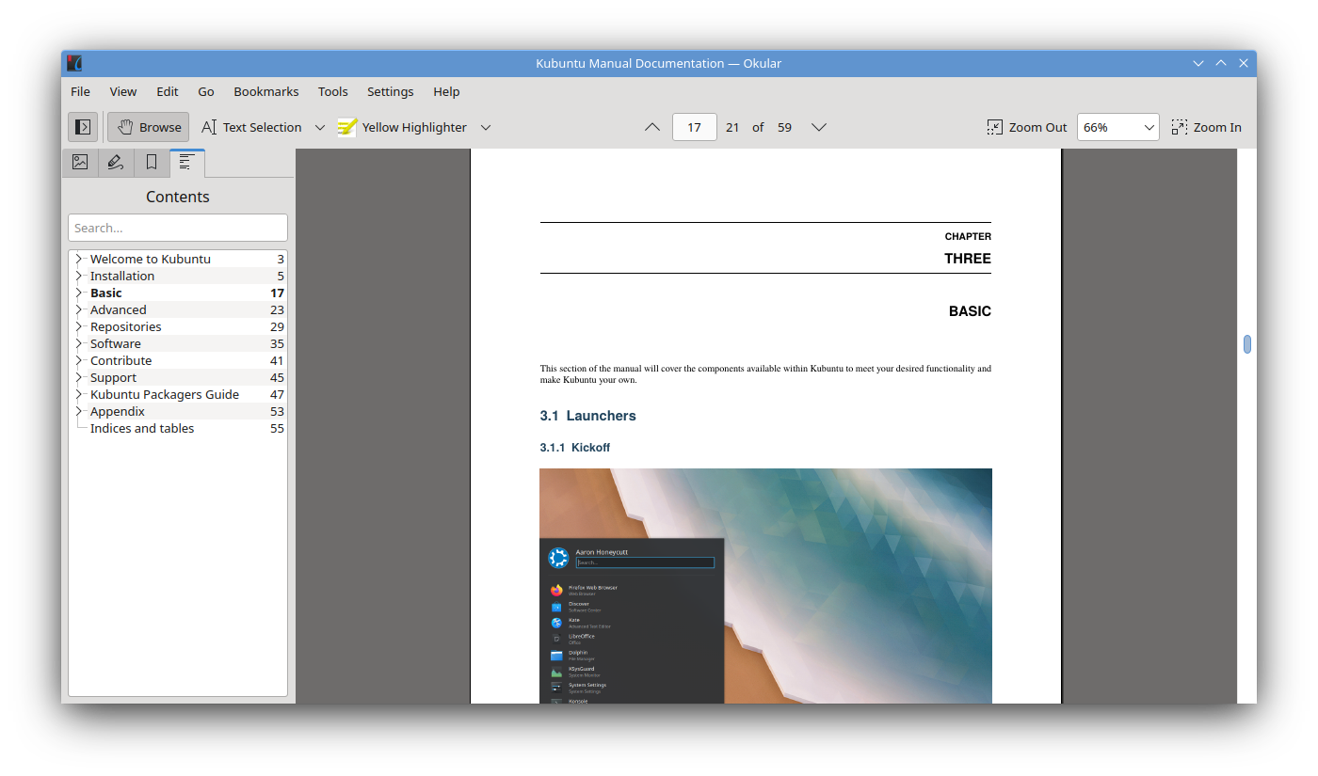Jump to the Advanced chapter

119,309
